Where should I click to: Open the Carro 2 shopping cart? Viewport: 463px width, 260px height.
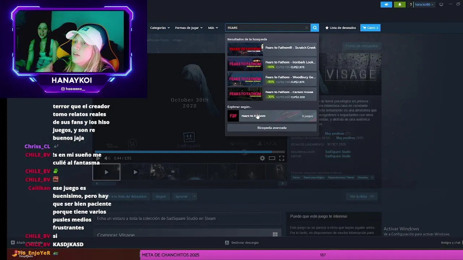click(370, 28)
